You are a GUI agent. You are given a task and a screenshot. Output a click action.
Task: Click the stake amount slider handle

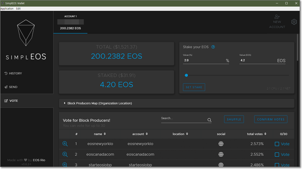[186, 75]
